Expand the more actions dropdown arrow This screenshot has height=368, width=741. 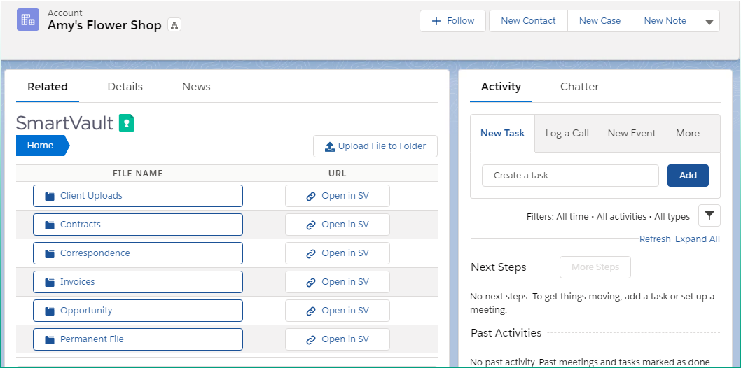(x=709, y=21)
